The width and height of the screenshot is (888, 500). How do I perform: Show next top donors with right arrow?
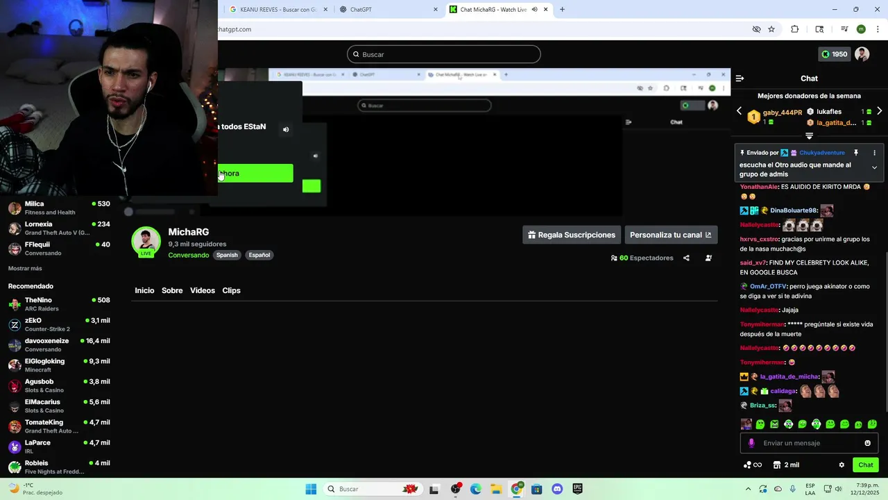tap(879, 111)
